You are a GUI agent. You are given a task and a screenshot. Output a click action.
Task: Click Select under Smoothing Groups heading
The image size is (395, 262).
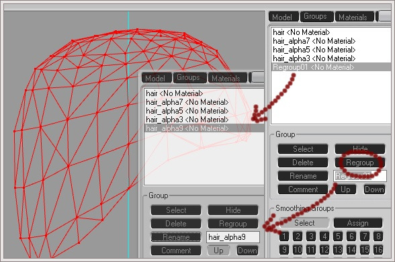tap(304, 223)
